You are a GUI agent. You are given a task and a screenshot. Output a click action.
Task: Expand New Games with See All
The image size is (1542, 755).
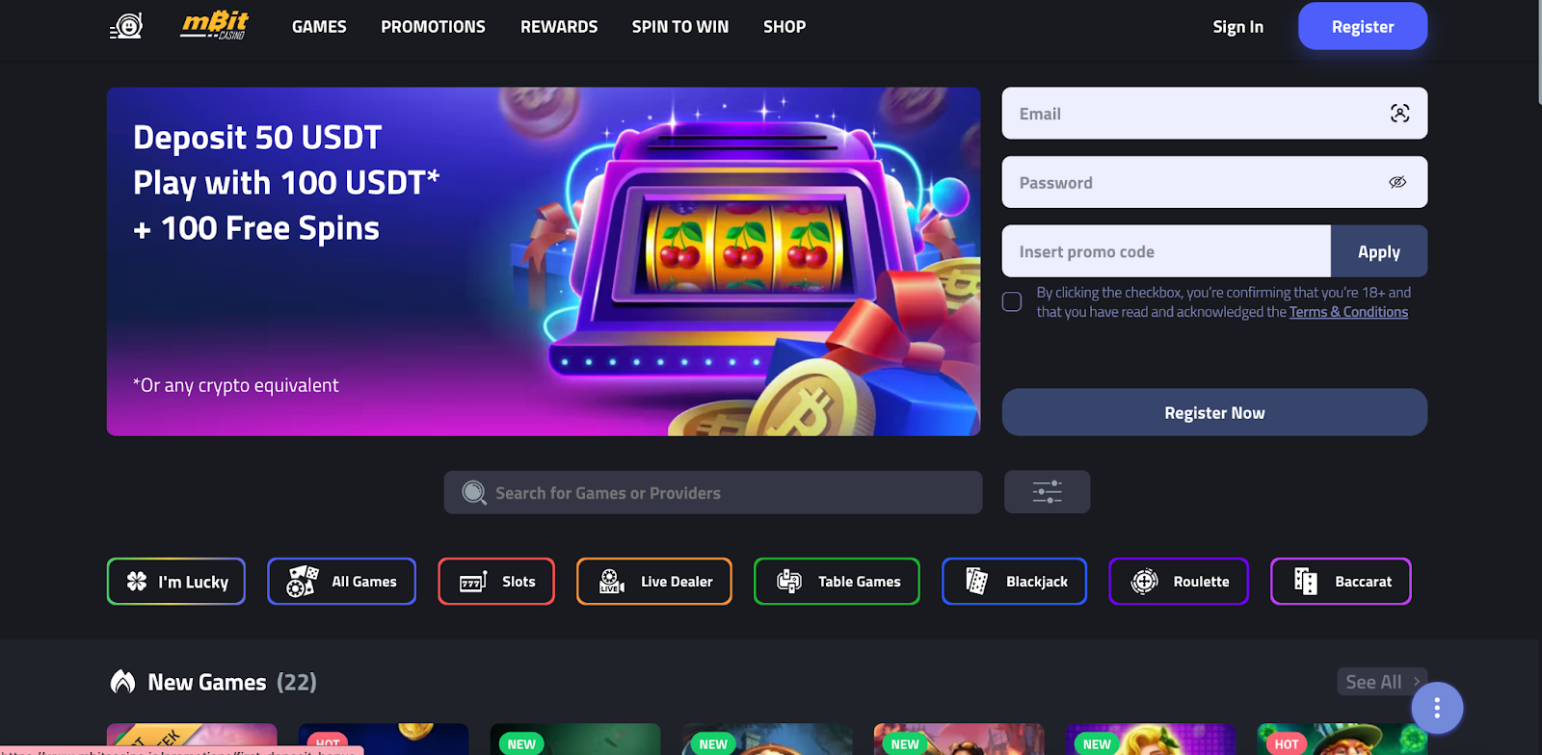click(1382, 682)
